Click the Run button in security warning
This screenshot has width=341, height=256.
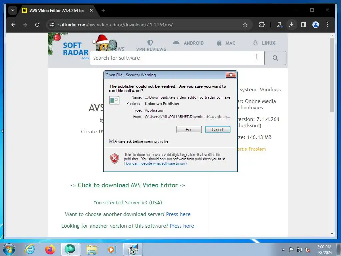point(189,130)
